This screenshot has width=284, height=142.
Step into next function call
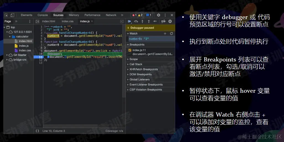tap(142, 21)
